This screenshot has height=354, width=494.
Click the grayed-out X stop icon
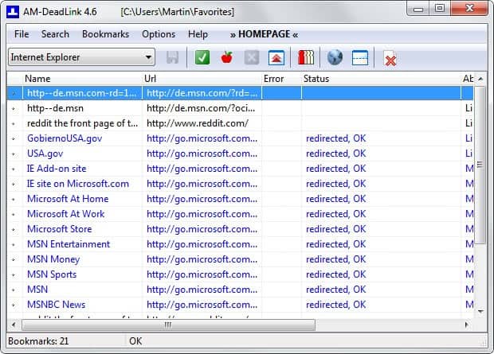coord(252,57)
